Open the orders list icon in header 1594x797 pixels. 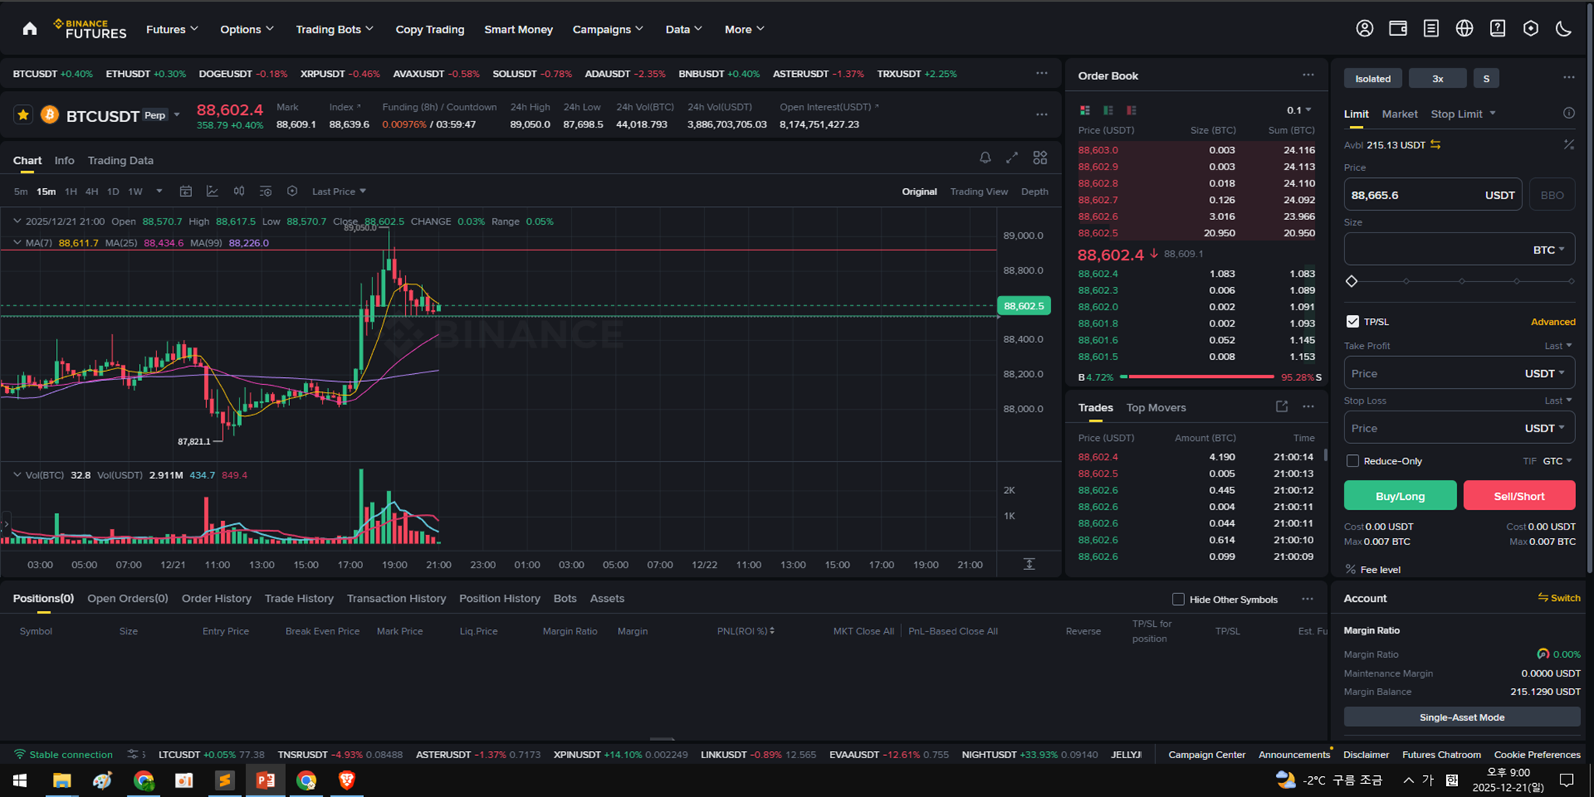click(x=1431, y=29)
